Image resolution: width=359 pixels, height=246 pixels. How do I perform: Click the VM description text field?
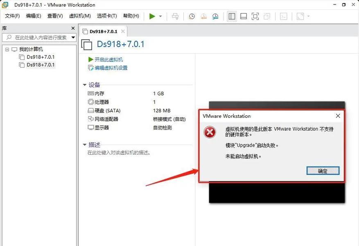tap(119, 153)
